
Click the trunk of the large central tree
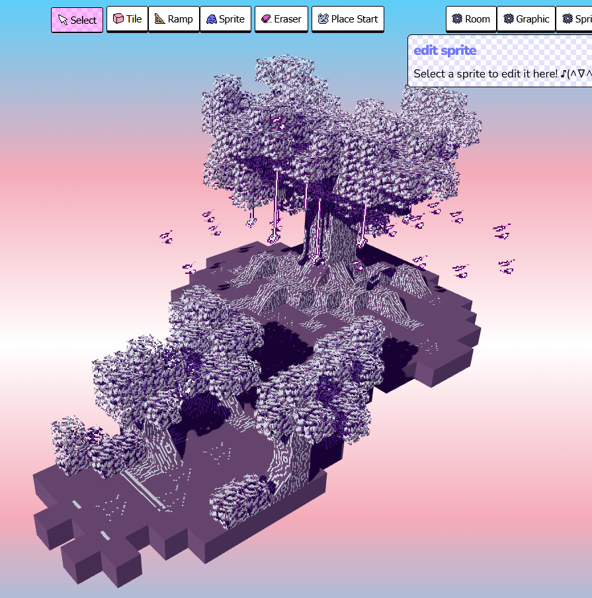point(329,232)
